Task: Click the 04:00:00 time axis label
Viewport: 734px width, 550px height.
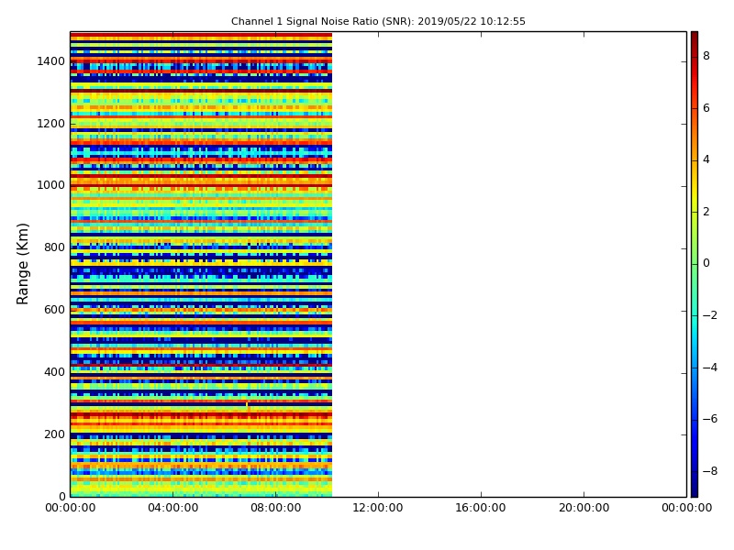Action: [x=173, y=508]
